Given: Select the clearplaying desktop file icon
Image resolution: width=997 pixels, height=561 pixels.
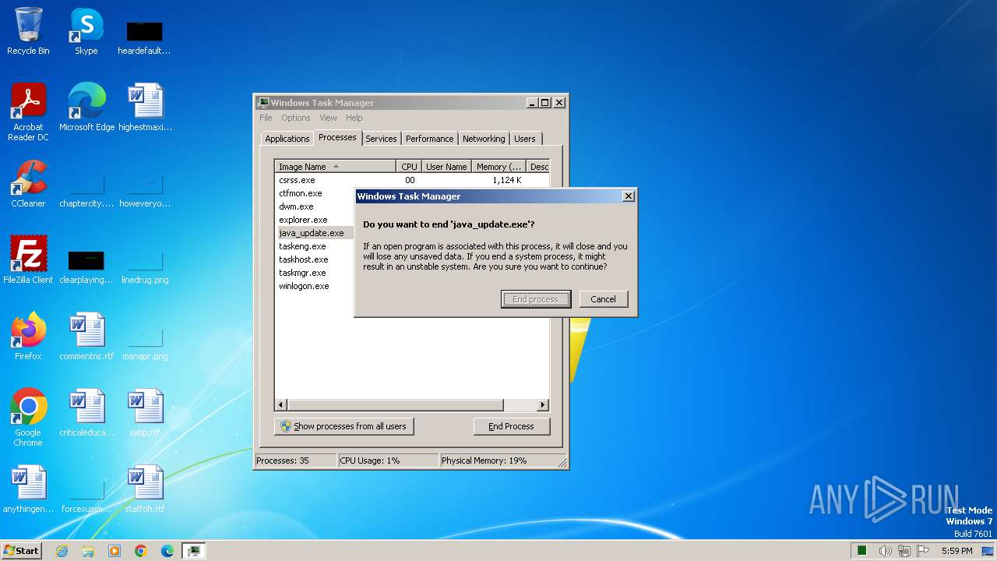Looking at the screenshot, I should tap(86, 267).
